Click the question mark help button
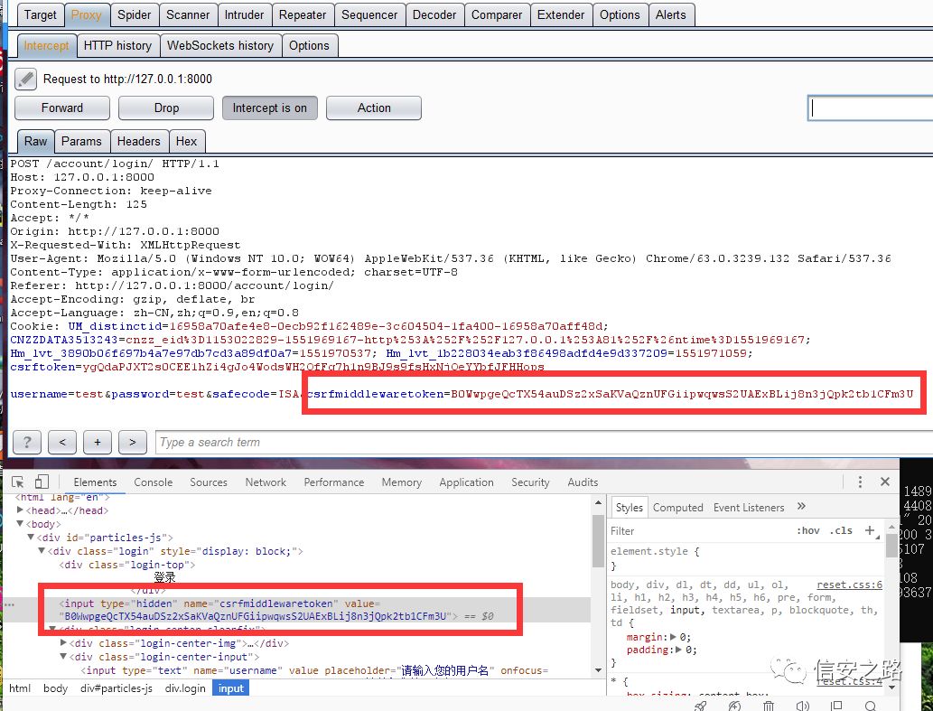 coord(27,442)
